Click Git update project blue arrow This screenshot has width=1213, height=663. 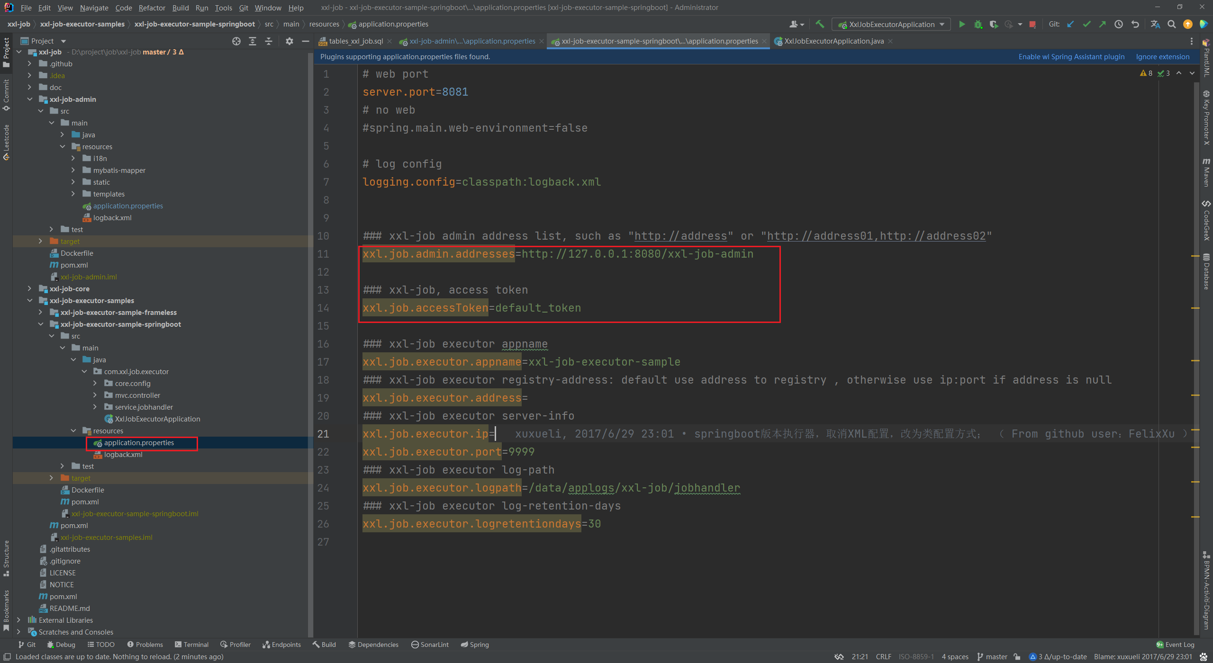(1070, 24)
